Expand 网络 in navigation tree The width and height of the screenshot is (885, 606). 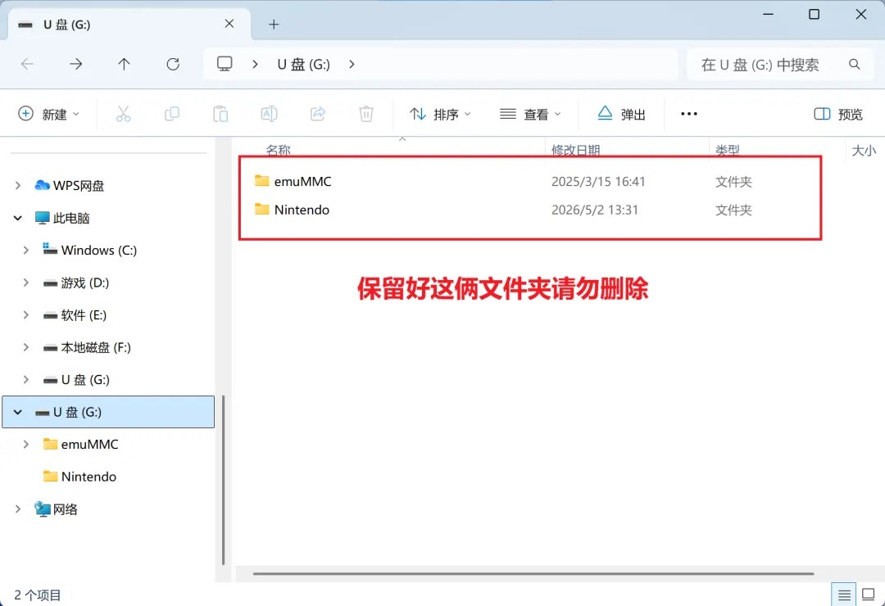tap(18, 509)
